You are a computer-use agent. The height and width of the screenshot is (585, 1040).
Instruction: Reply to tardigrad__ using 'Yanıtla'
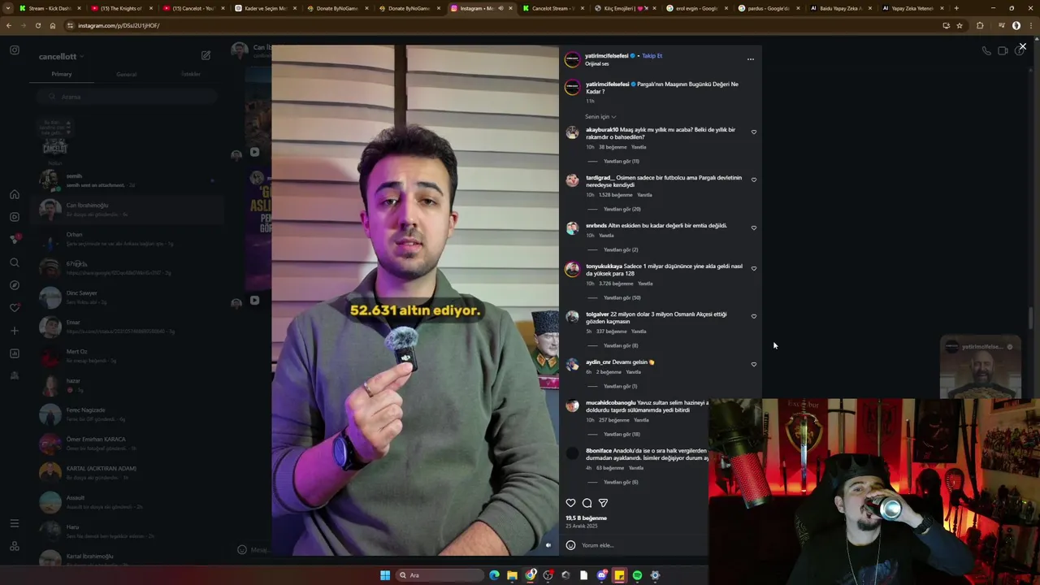click(644, 195)
